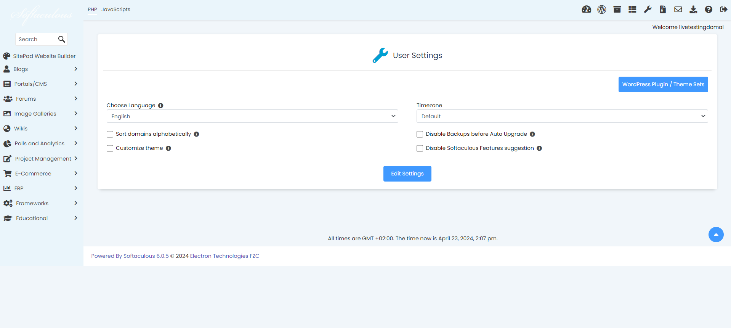Open the Timezone dropdown
731x328 pixels.
[x=562, y=116]
